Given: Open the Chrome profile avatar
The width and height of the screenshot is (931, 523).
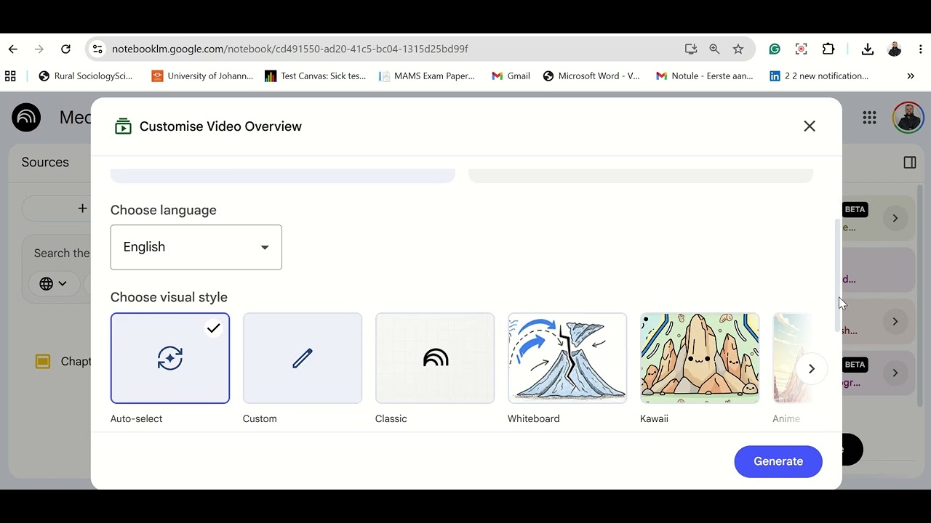Looking at the screenshot, I should click(x=895, y=49).
